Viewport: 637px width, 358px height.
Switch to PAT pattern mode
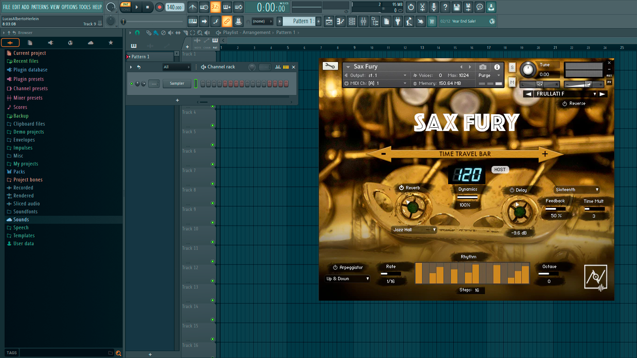[126, 4]
